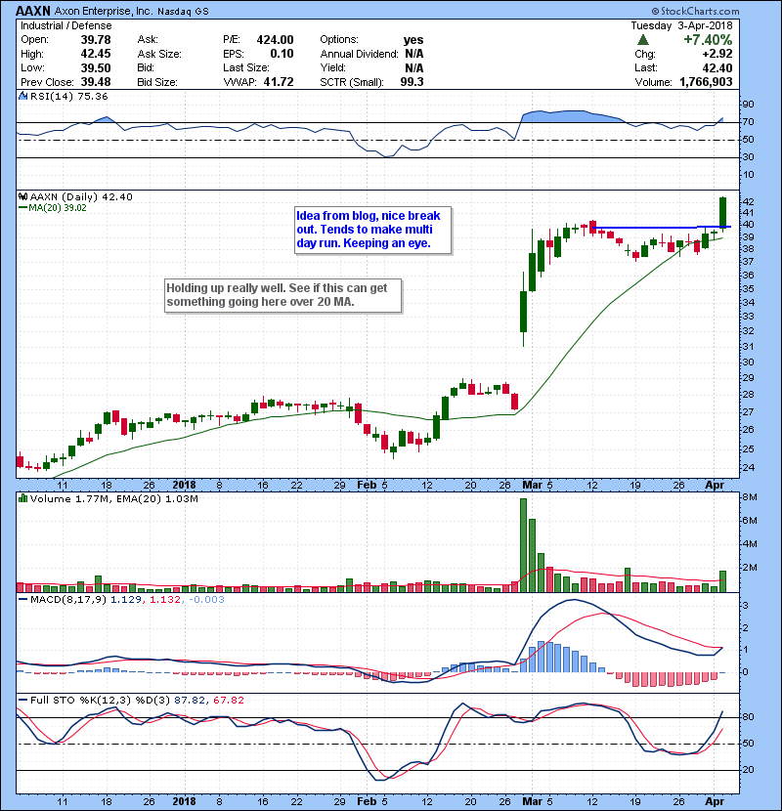782x811 pixels.
Task: Click the Prev Close 39.48 value
Action: [x=96, y=82]
